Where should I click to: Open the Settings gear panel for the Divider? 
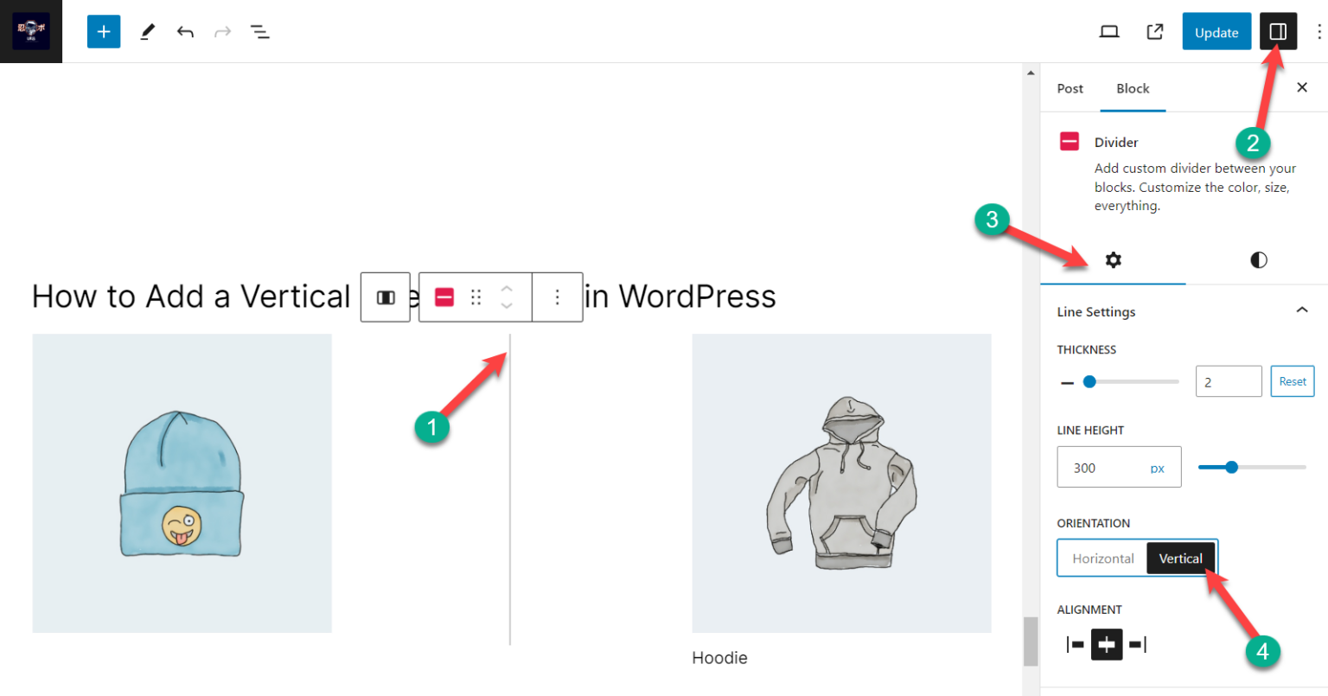(1113, 259)
